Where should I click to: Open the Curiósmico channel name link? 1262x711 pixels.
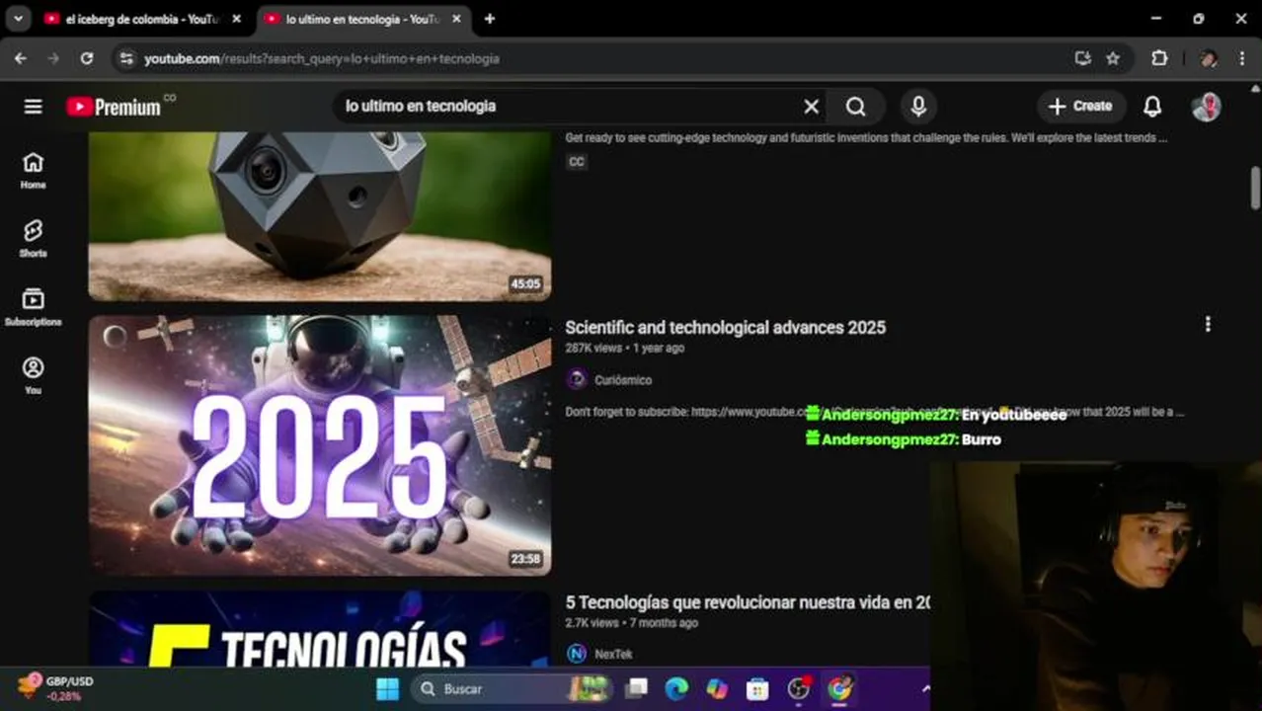click(623, 380)
